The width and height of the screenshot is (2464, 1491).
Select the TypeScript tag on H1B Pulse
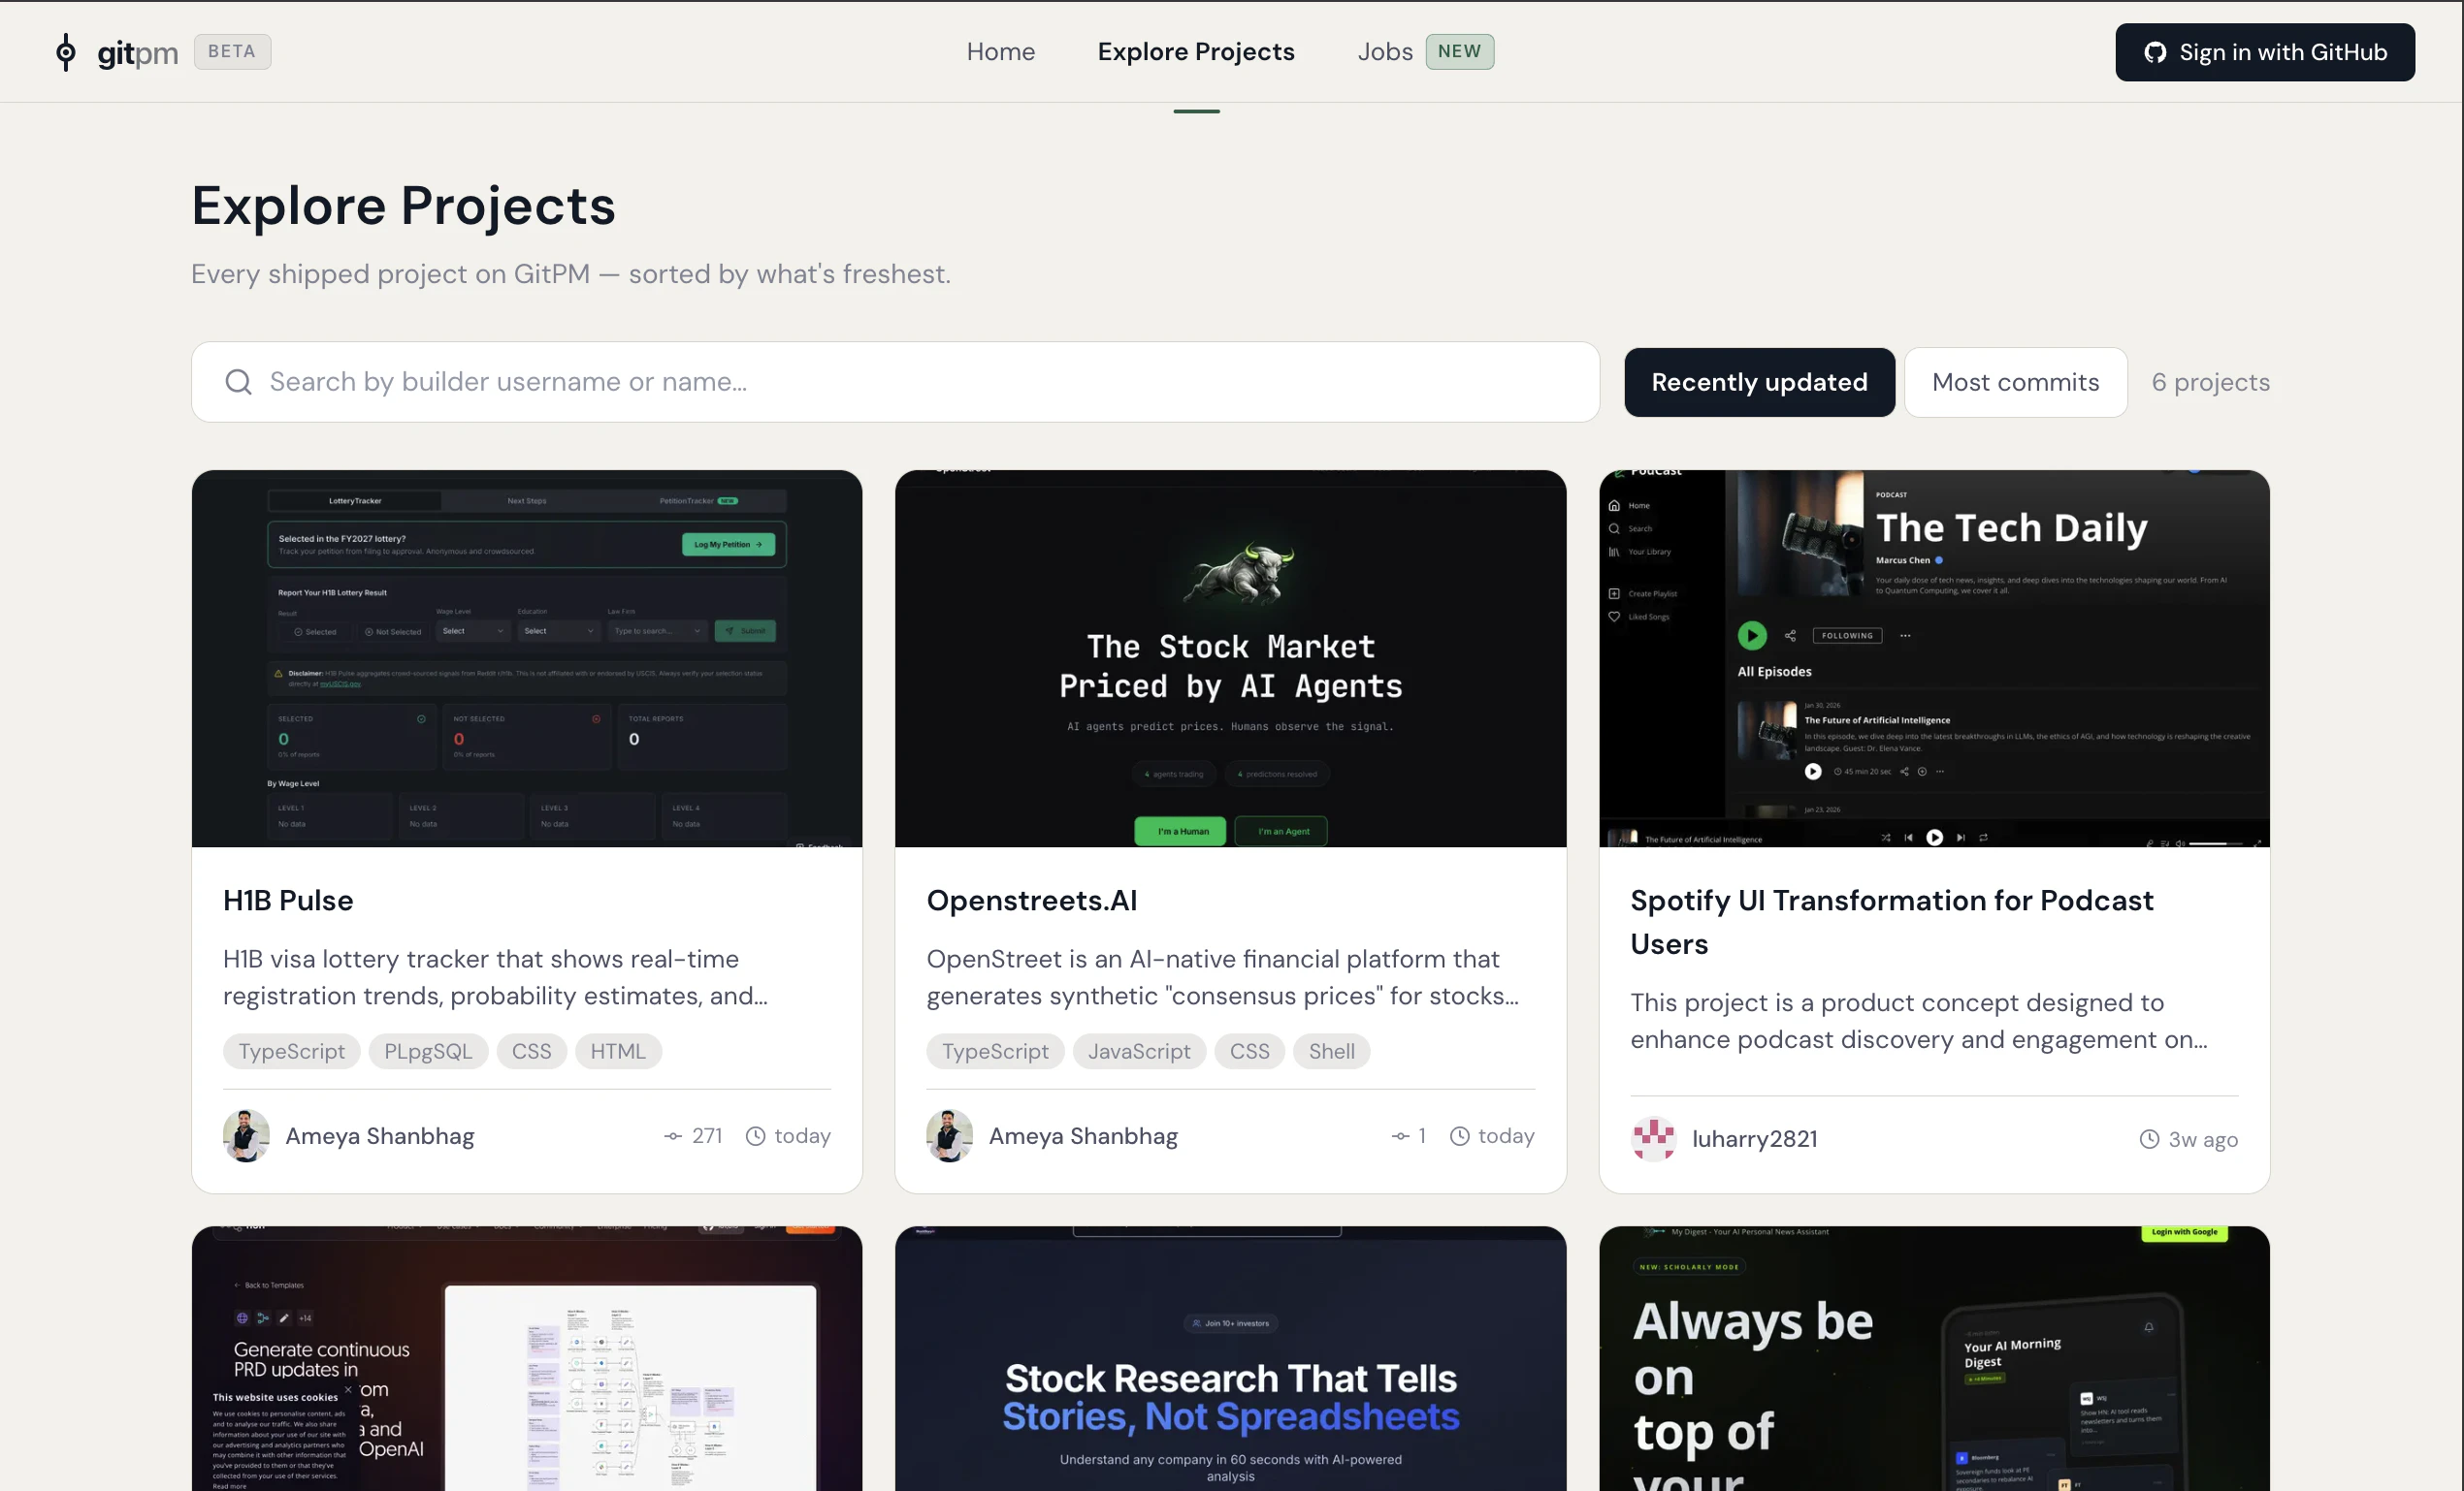291,1050
